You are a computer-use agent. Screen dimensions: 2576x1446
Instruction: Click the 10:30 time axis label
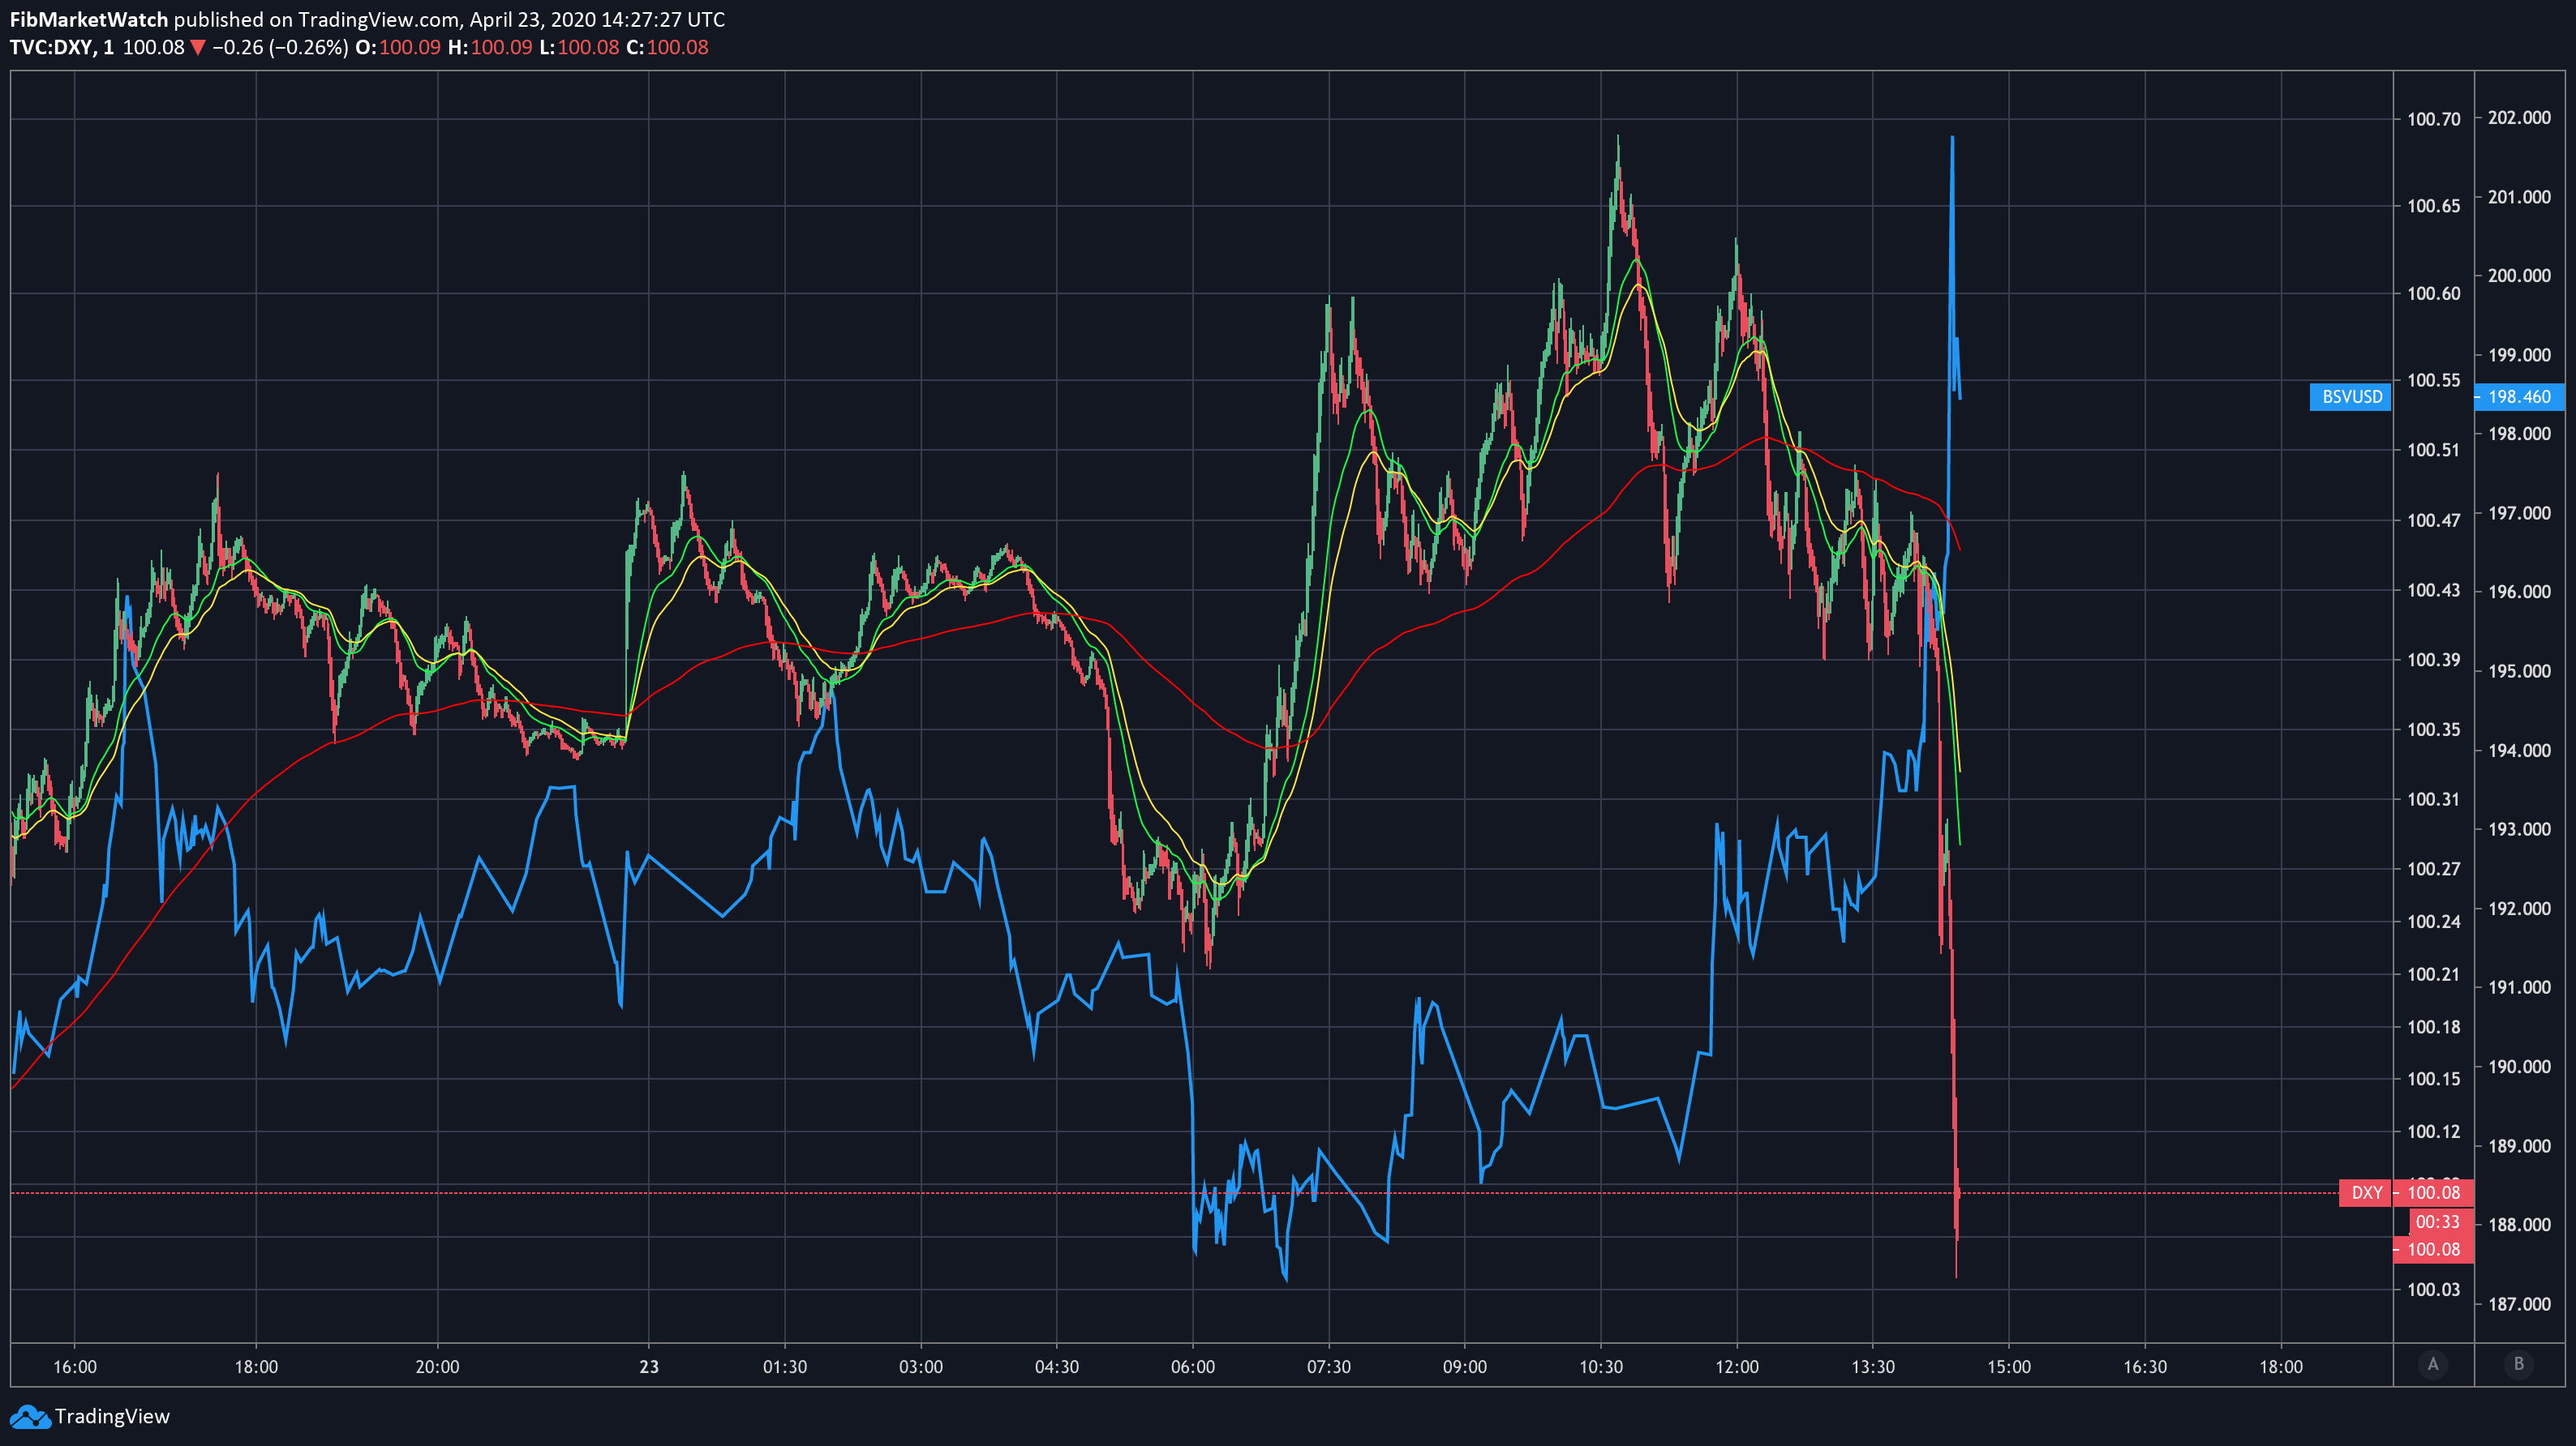coord(1601,1366)
